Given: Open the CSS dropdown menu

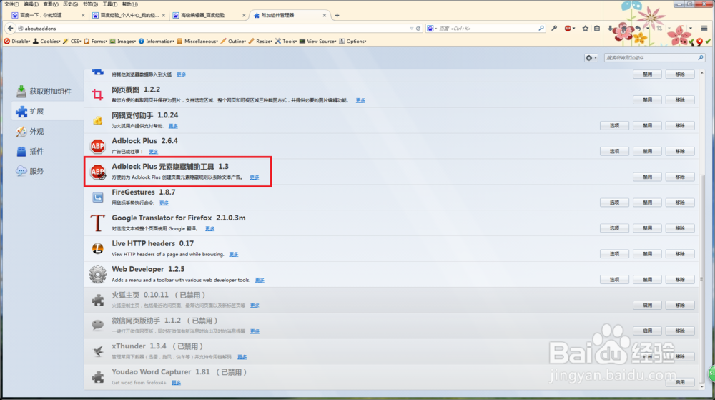Looking at the screenshot, I should 72,41.
